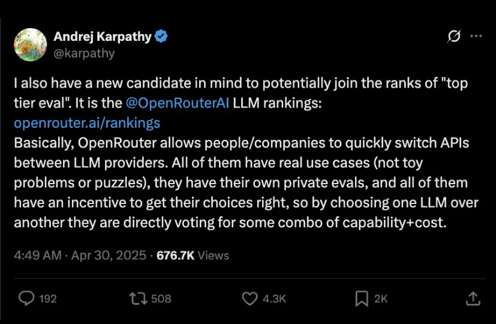Open Andrej Karpathy's profile picture
496x324 pixels.
30,44
